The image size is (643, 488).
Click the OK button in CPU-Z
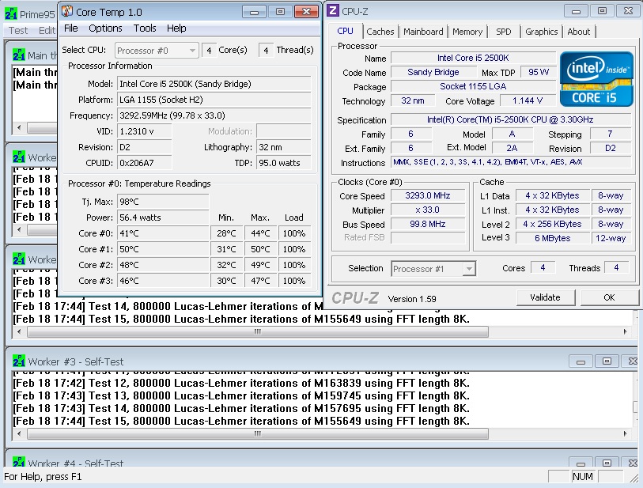click(x=609, y=297)
